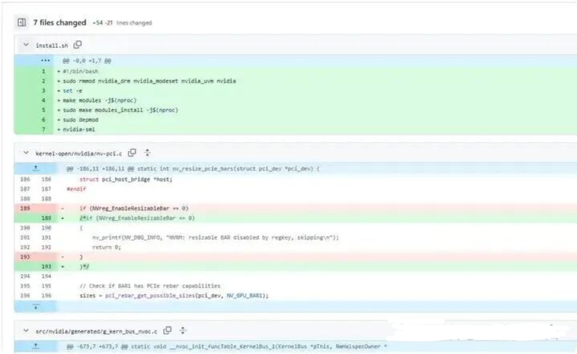Click added line number 193
The width and height of the screenshot is (577, 354).
tap(46, 267)
